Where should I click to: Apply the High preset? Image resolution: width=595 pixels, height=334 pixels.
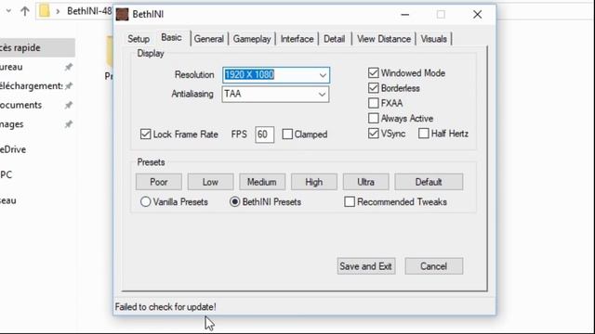(314, 182)
